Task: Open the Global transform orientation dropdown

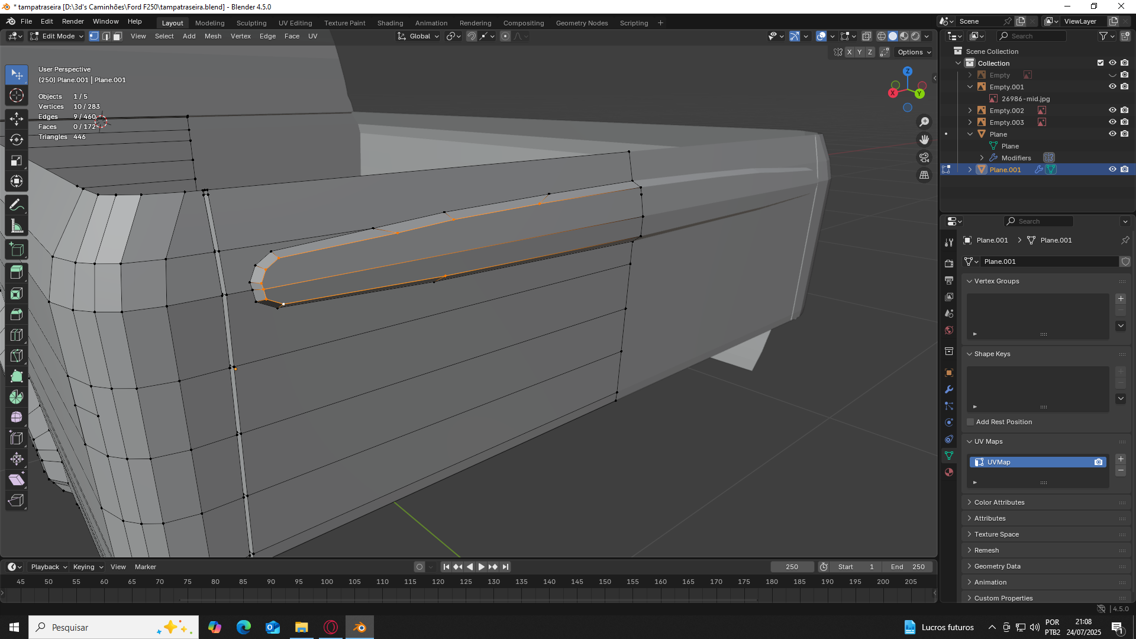Action: (419, 36)
